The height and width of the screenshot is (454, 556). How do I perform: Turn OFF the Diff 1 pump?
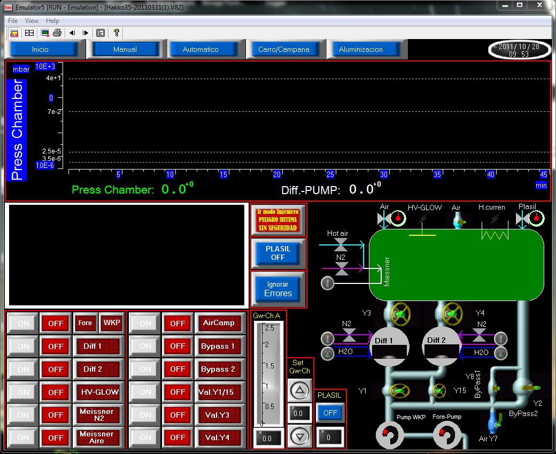coord(56,347)
